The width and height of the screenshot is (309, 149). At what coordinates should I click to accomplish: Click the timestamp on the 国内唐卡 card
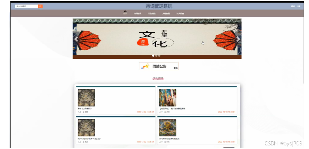(x=227, y=142)
